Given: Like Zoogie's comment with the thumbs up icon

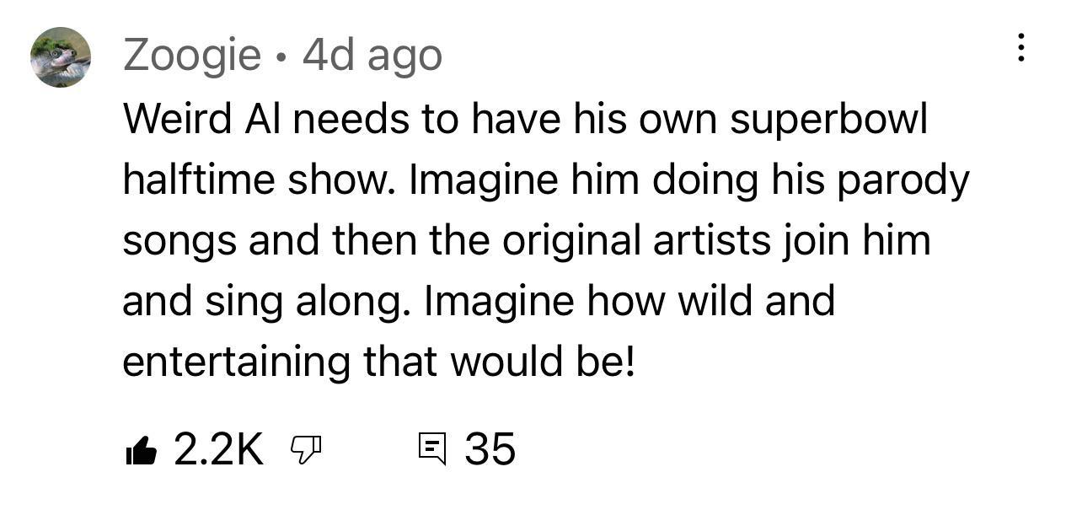Looking at the screenshot, I should click(x=143, y=450).
